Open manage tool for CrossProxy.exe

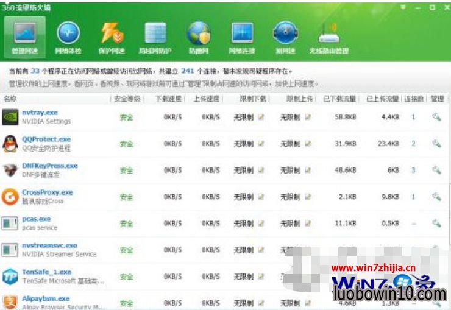[436, 197]
